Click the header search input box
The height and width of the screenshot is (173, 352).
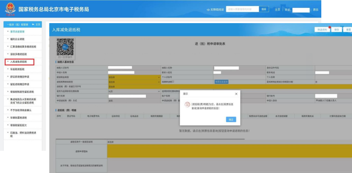[x=242, y=9]
